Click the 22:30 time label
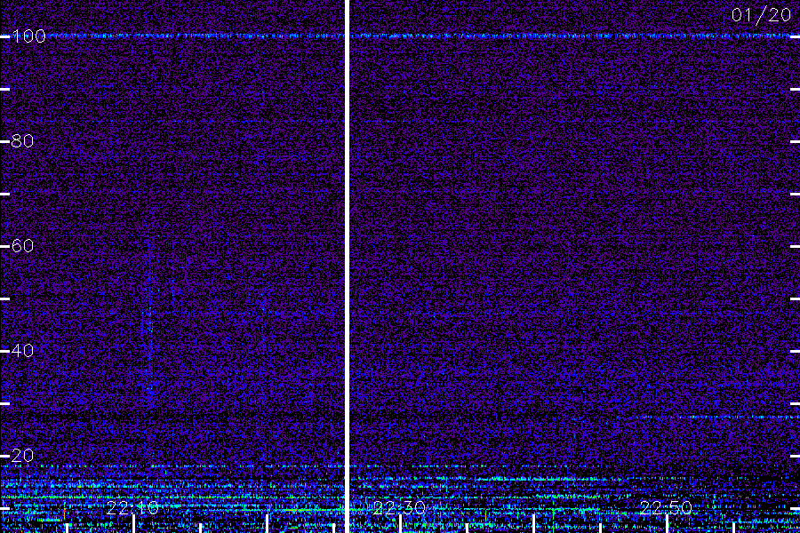800x533 pixels. coord(399,507)
